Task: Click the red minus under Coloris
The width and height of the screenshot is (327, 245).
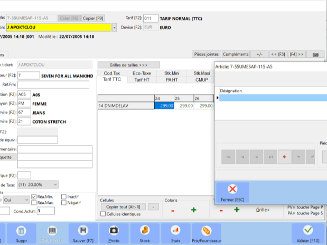Action: 173,211
